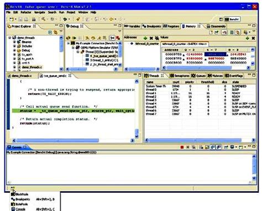The height and width of the screenshot is (211, 262).
Task: Switch to the Breakpoints tab
Action: pos(152,26)
